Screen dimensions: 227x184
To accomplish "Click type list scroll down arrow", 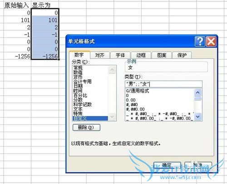I will click(x=197, y=116).
